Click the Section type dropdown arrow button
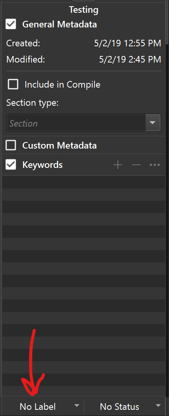Image resolution: width=169 pixels, height=416 pixels. 153,123
